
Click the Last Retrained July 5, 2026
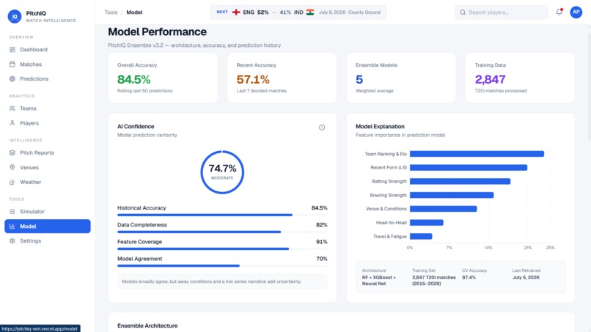tap(526, 277)
